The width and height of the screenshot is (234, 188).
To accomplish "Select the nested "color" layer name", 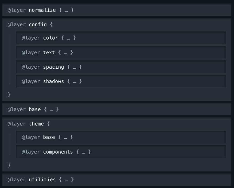I will click(50, 38).
